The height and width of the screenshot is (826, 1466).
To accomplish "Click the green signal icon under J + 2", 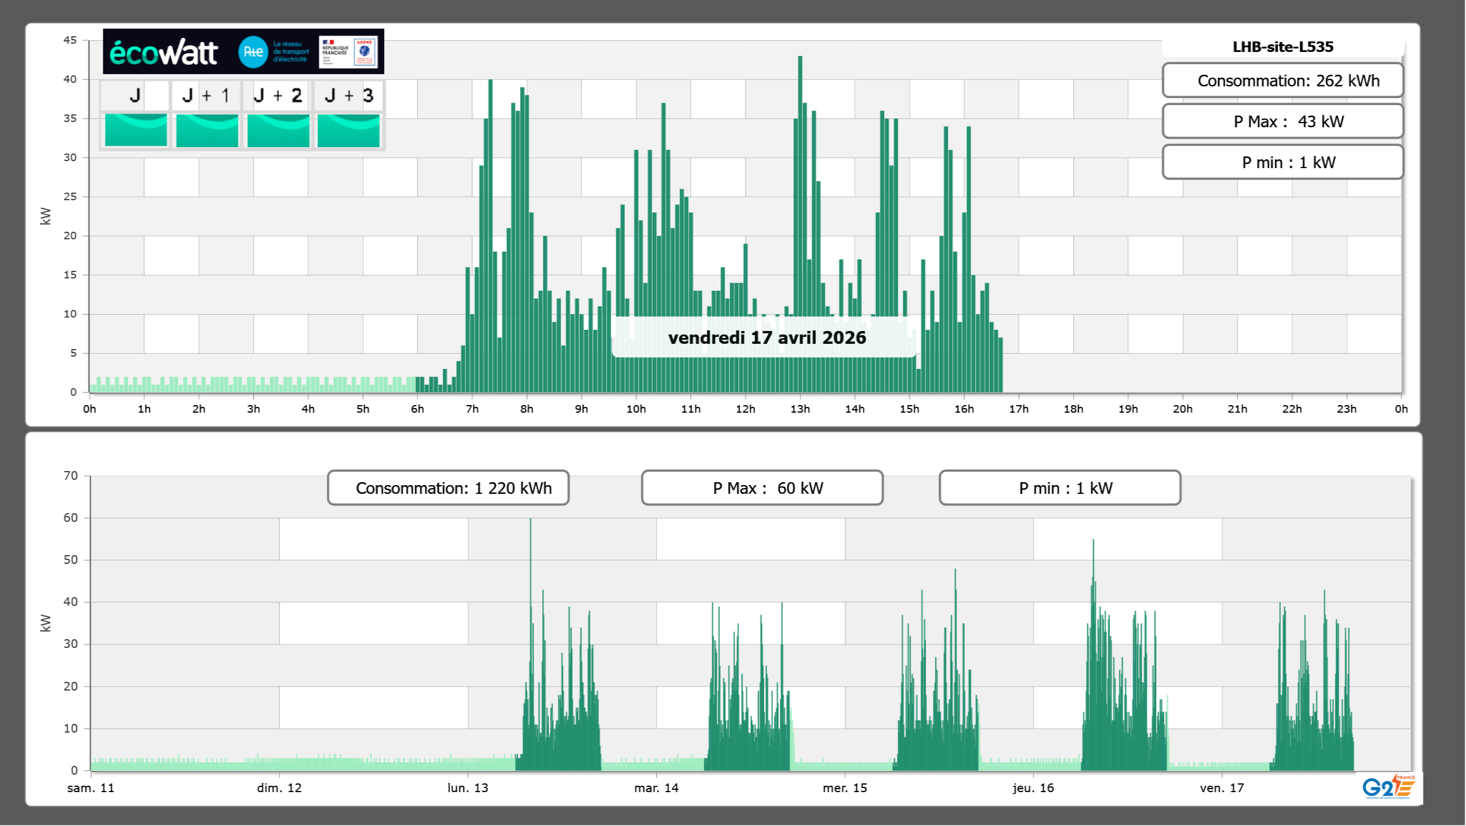I will [x=278, y=130].
